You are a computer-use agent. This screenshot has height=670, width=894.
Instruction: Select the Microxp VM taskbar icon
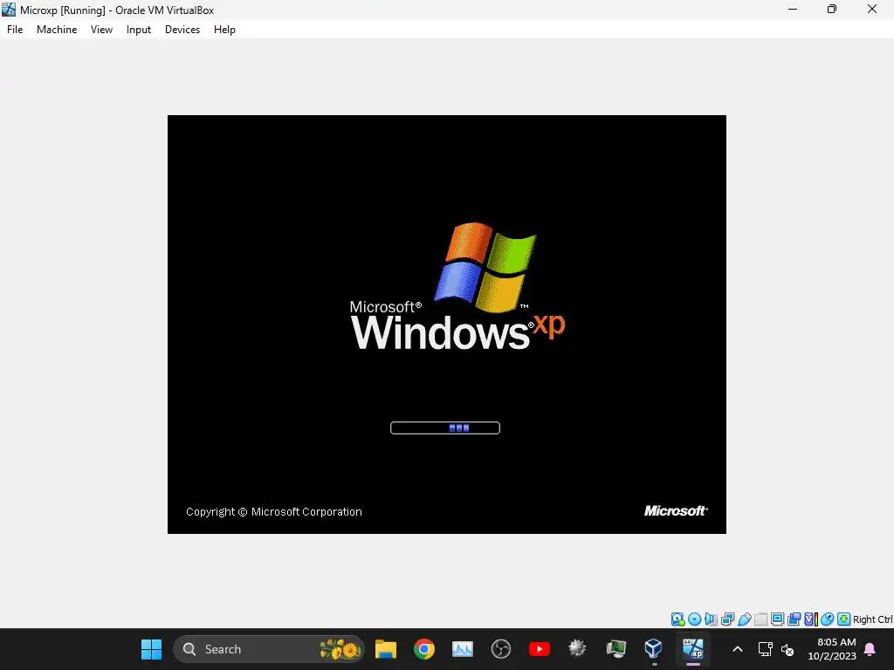(692, 649)
